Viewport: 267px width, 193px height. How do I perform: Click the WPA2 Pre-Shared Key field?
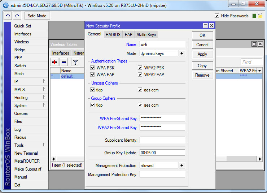click(x=162, y=127)
